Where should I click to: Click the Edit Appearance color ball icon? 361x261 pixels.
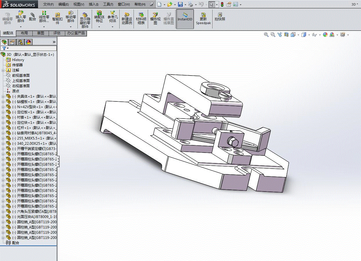click(x=325, y=35)
